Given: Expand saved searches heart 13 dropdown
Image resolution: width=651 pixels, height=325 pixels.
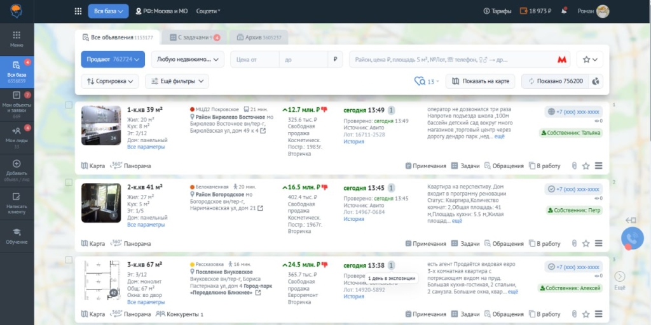Looking at the screenshot, I should tap(427, 81).
